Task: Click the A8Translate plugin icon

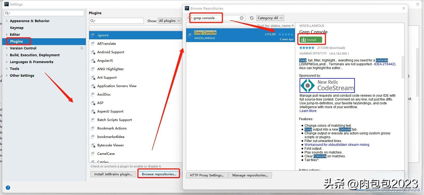Action: (x=93, y=44)
